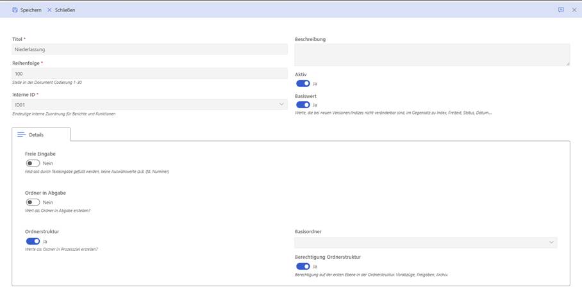Turn off the Basiswert switch

click(x=303, y=104)
